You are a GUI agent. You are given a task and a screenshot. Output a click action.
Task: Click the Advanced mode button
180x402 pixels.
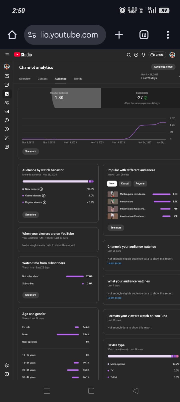[163, 67]
